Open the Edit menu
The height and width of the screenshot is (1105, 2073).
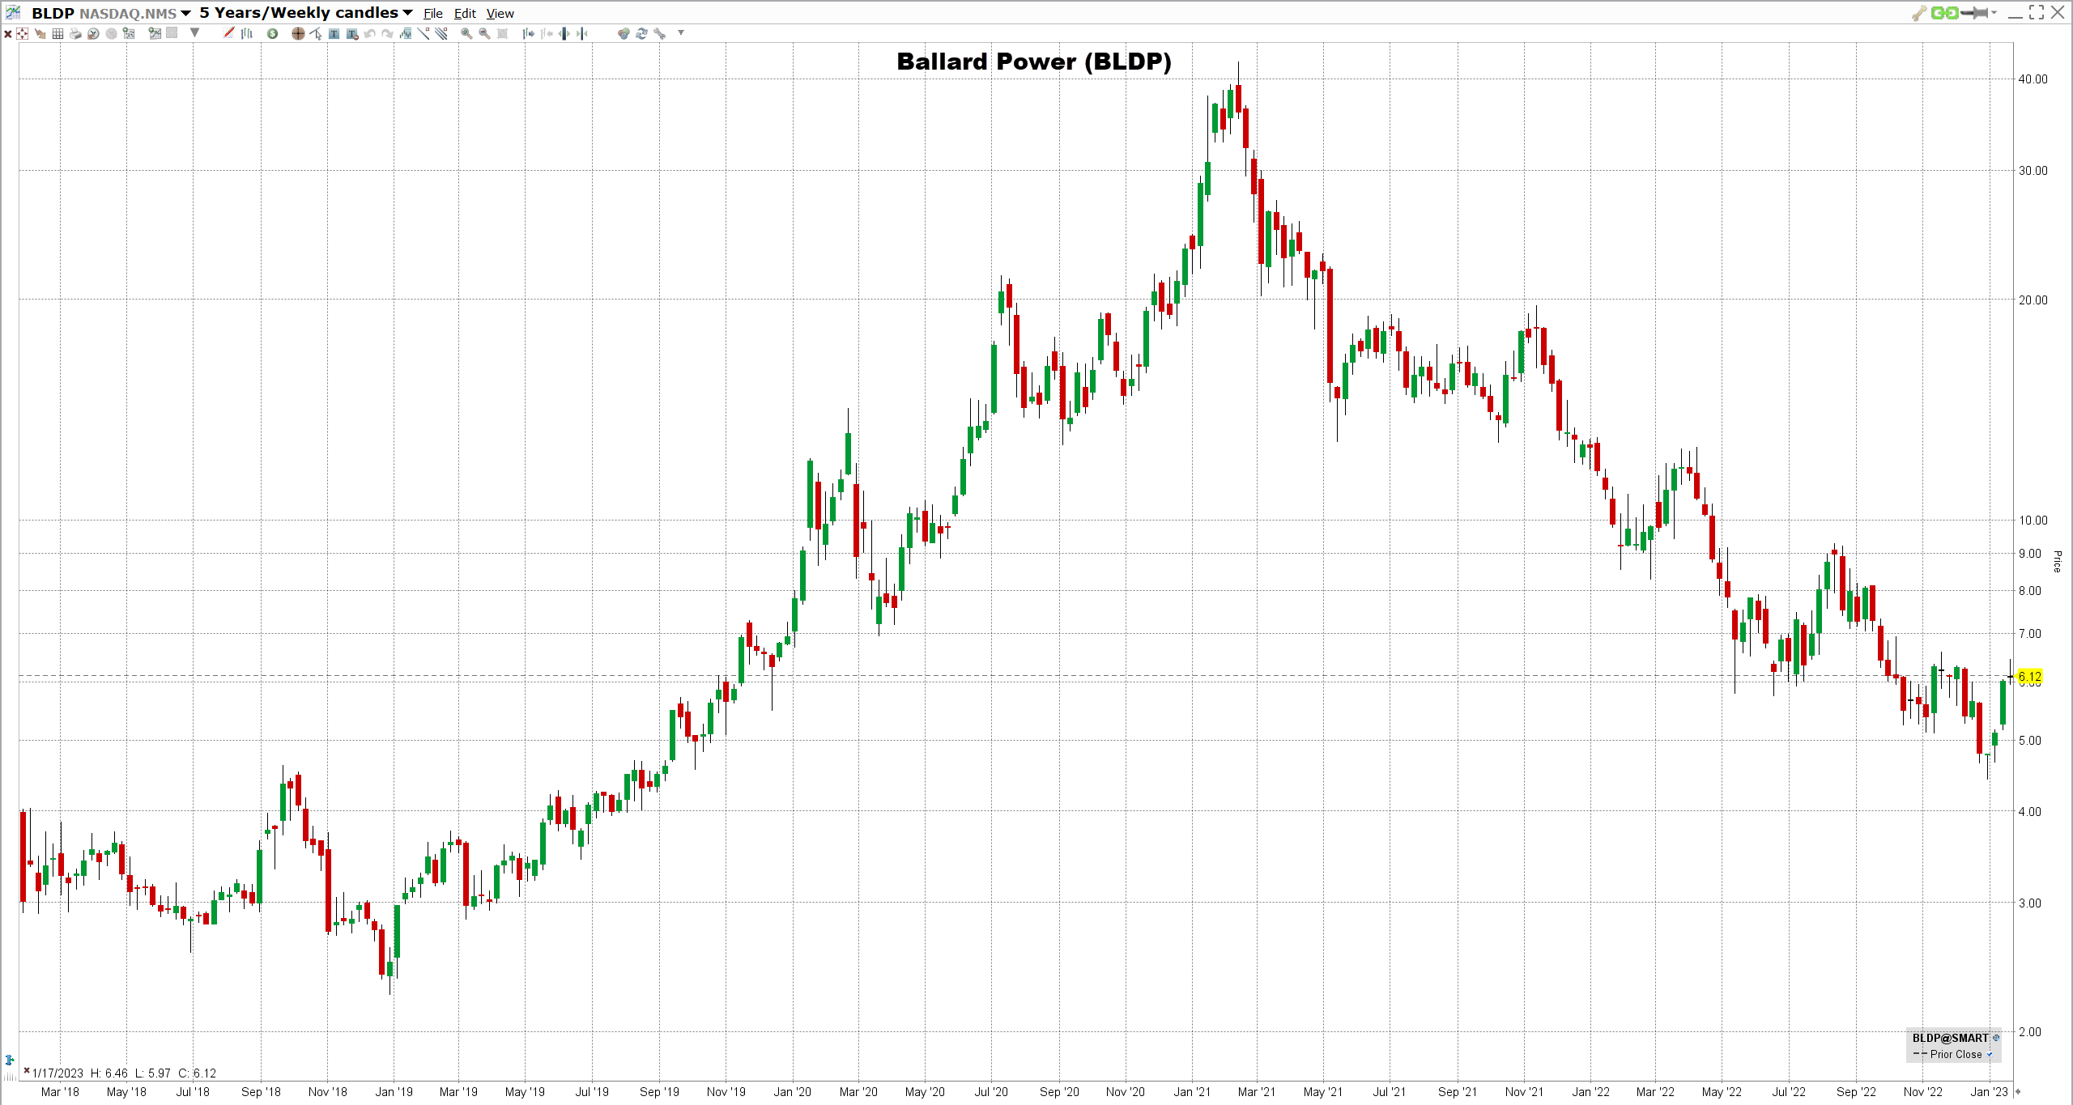465,14
